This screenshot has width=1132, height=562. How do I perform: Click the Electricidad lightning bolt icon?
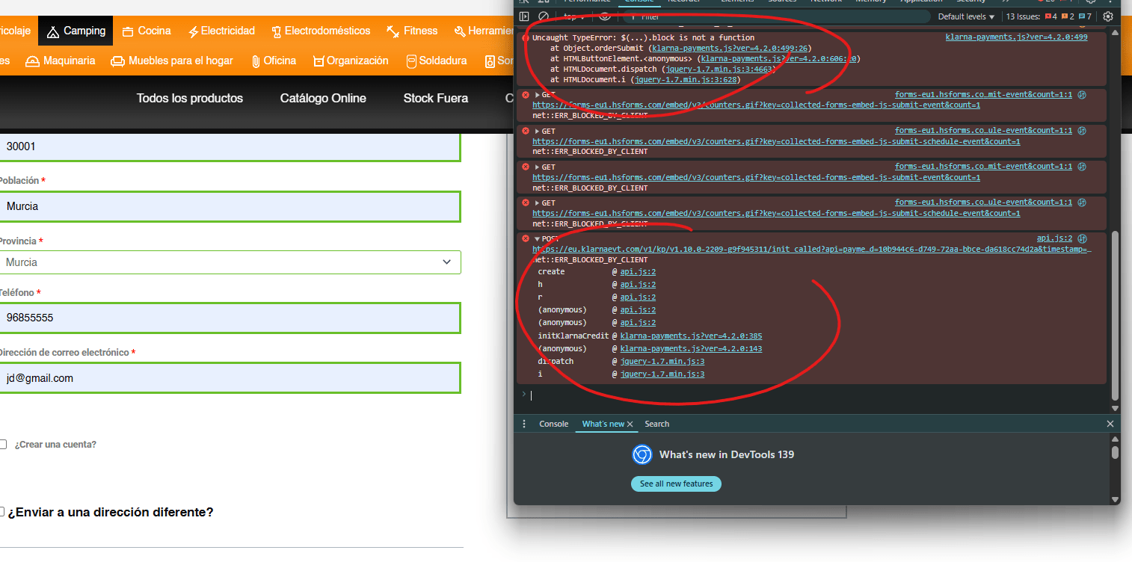pos(193,31)
